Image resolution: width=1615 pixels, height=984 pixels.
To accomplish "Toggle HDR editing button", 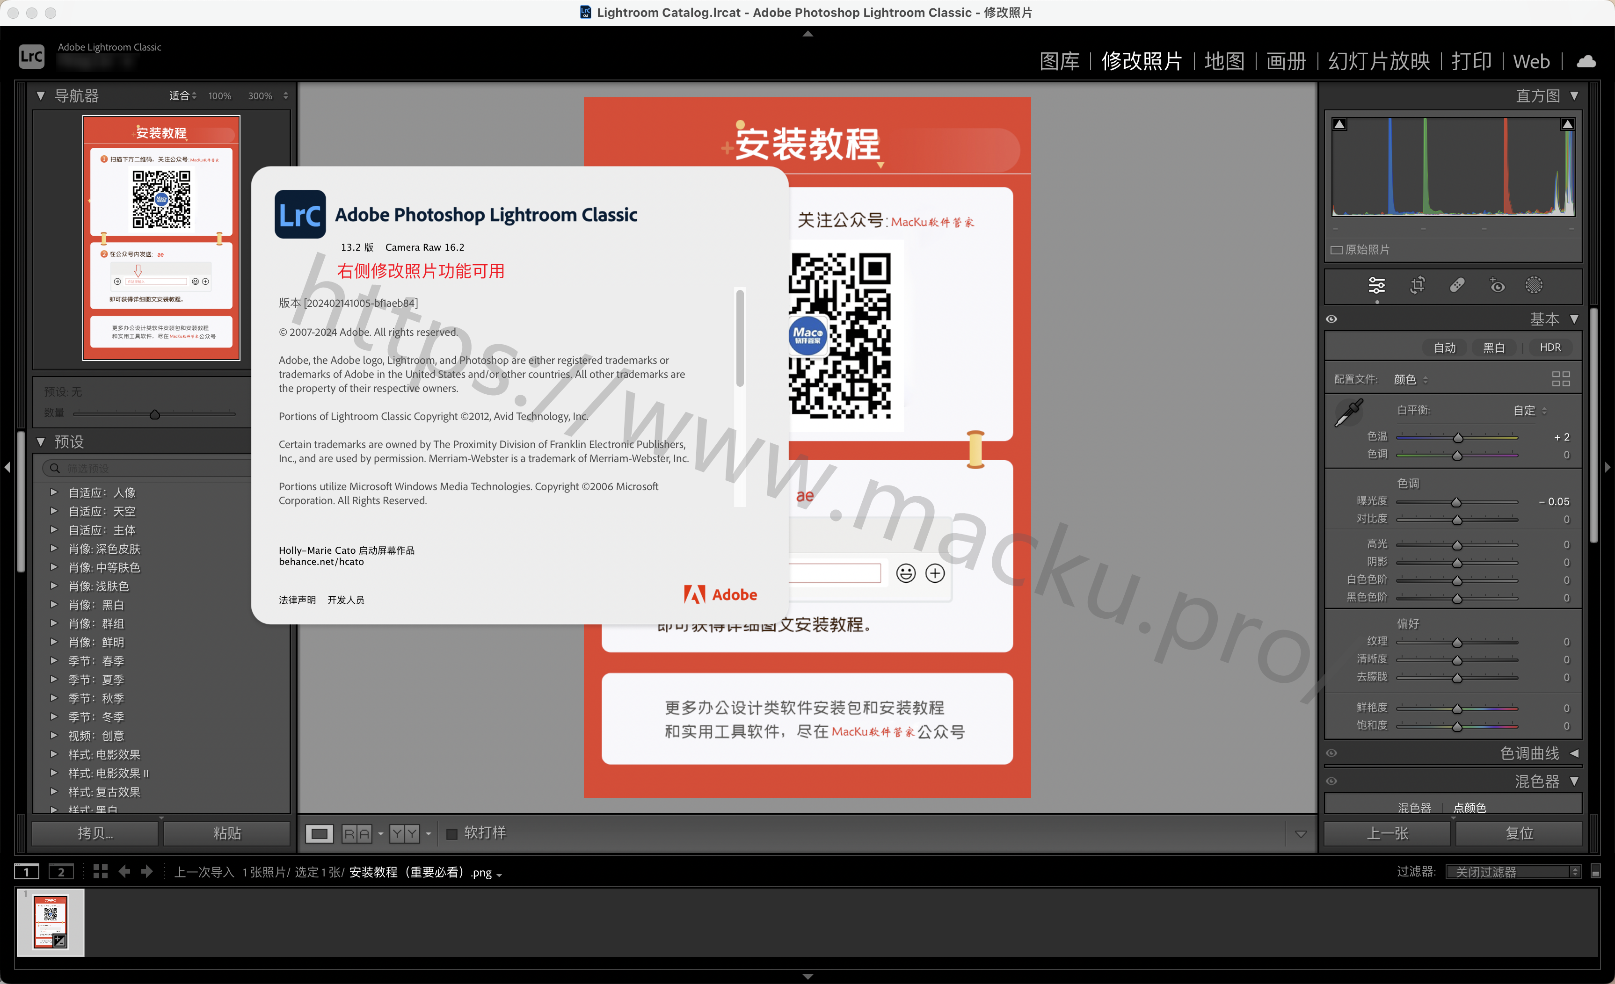I will (x=1550, y=347).
